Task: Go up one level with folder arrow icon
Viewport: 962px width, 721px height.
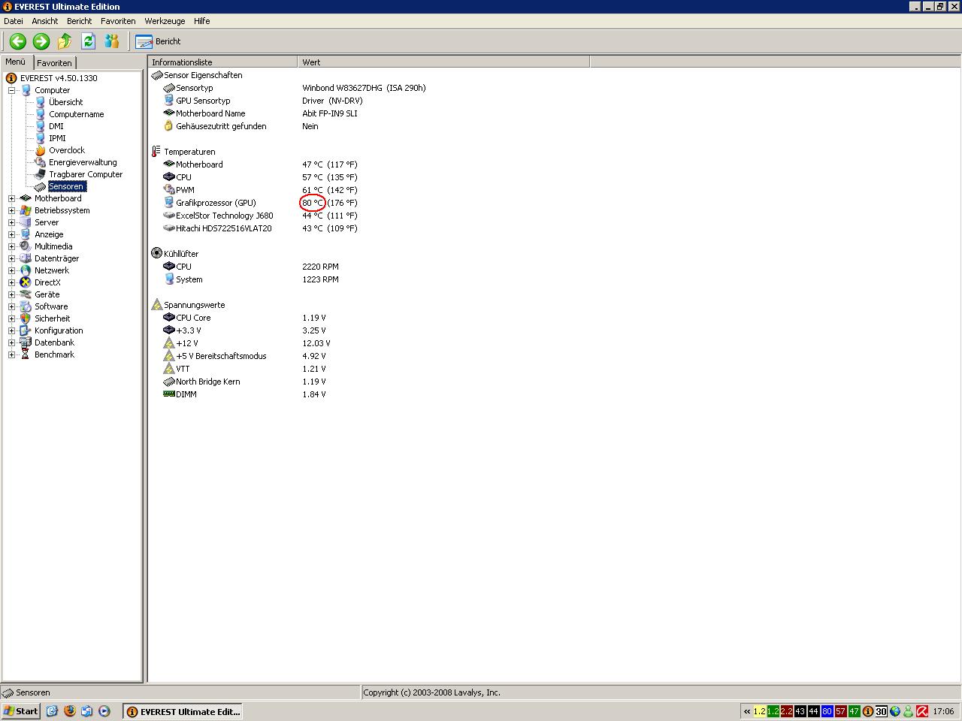Action: point(65,41)
